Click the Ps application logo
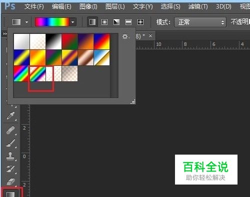Image resolution: width=250 pixels, height=197 pixels. tap(10, 6)
